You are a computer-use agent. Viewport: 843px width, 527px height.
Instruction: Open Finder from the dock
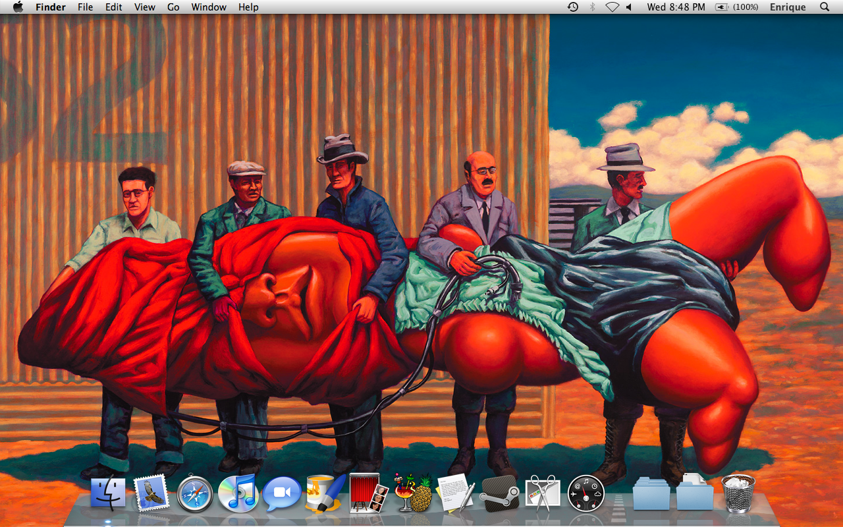point(108,493)
